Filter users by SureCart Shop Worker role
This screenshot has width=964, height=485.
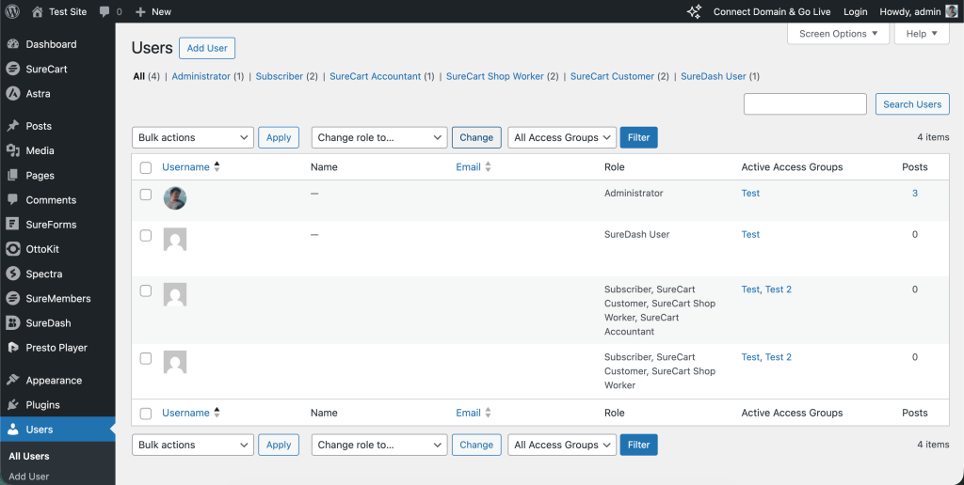point(494,76)
